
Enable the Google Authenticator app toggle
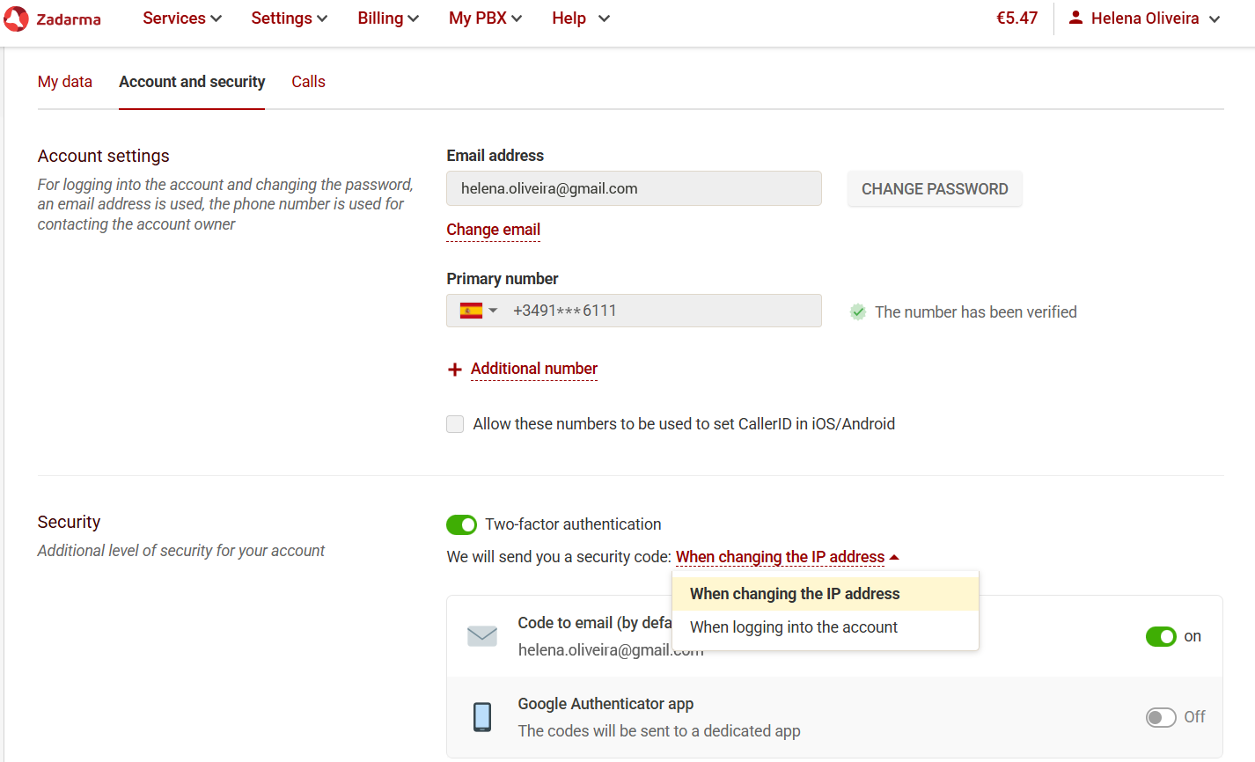coord(1161,717)
